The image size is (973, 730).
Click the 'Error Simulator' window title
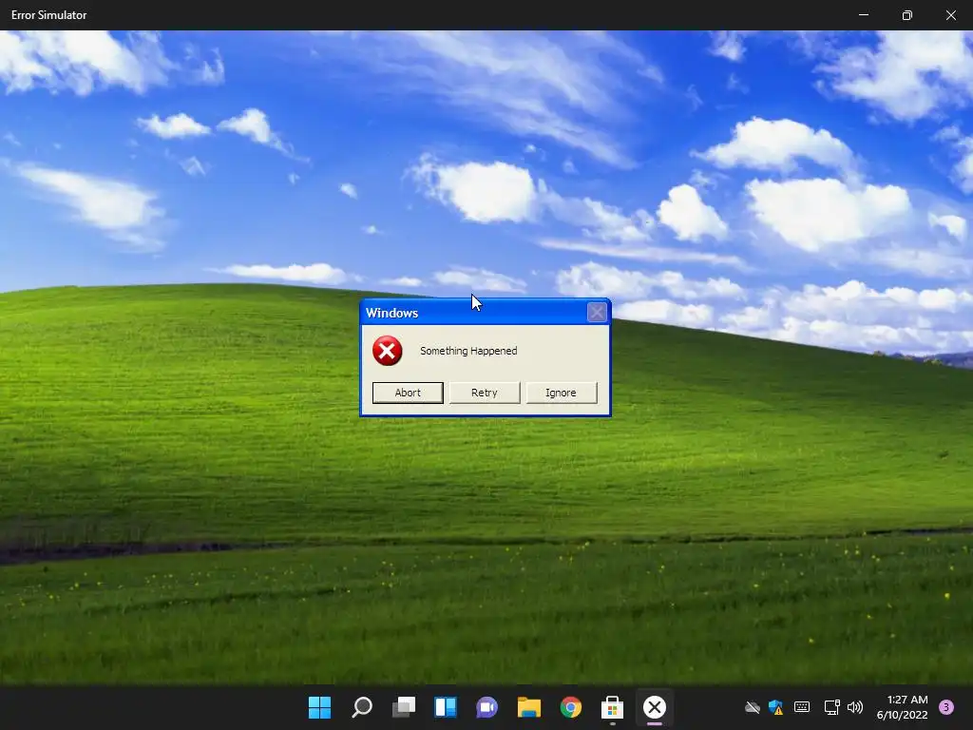click(x=49, y=15)
